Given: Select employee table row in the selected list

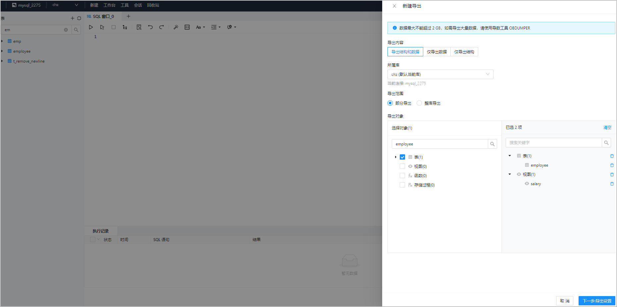Looking at the screenshot, I should 540,165.
